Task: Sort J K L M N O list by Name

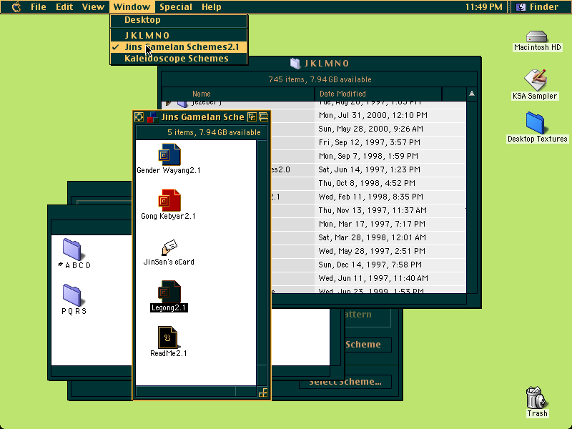Action: point(238,94)
